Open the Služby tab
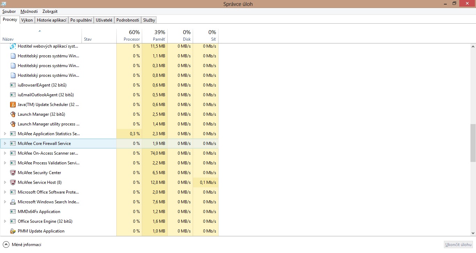This screenshot has height=253, width=476. click(x=149, y=20)
